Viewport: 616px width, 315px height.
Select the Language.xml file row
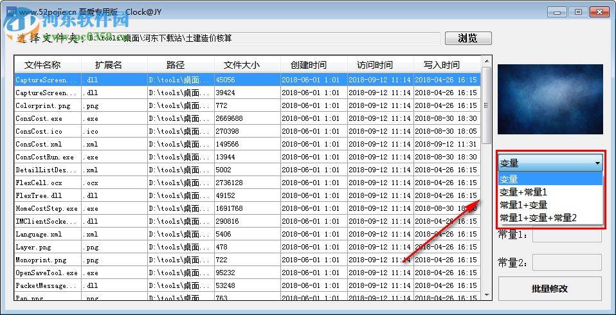(x=248, y=234)
